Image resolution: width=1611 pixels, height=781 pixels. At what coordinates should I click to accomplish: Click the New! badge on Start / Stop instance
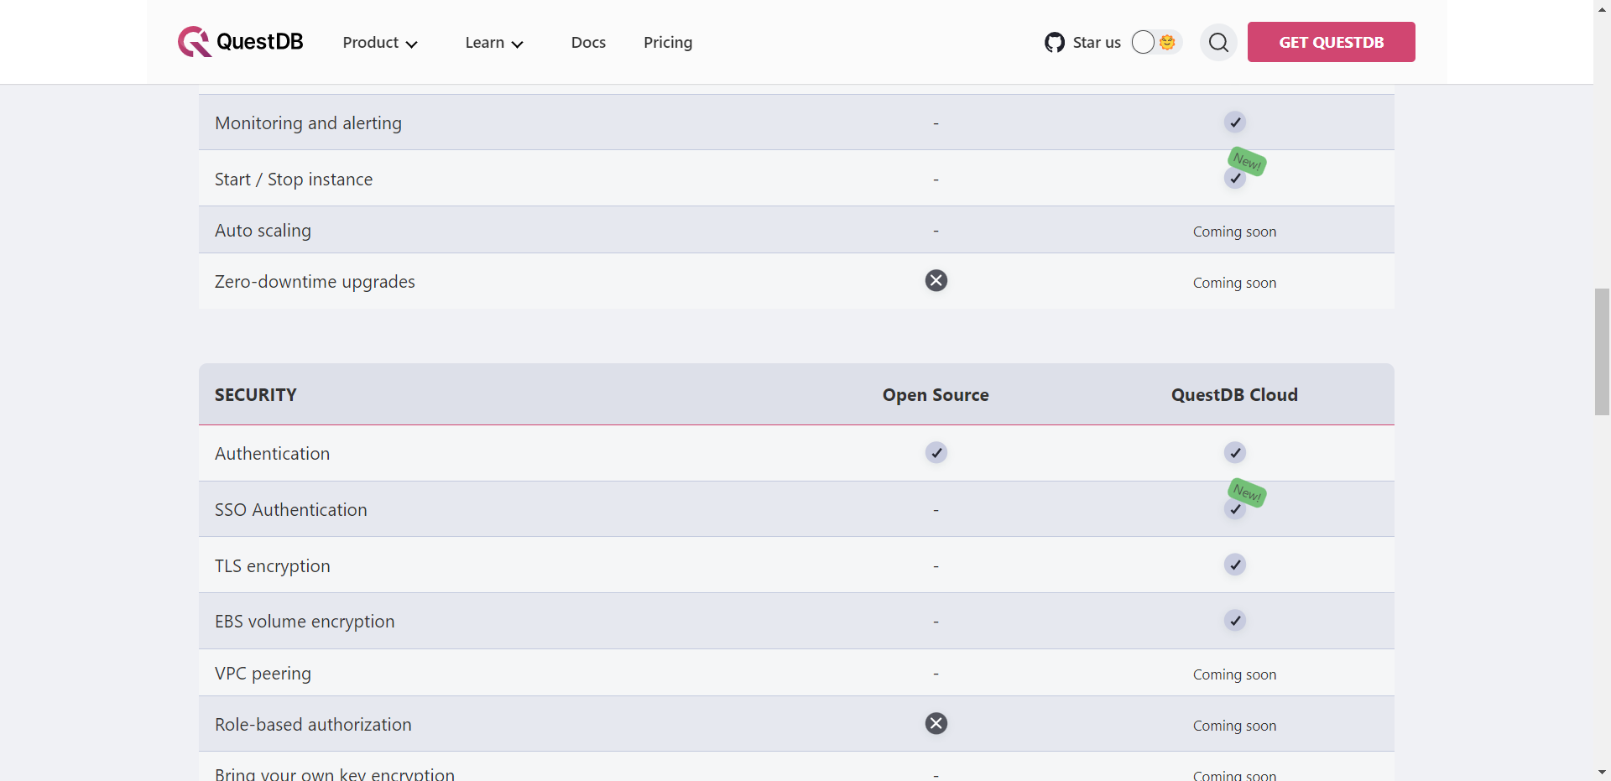point(1247,163)
